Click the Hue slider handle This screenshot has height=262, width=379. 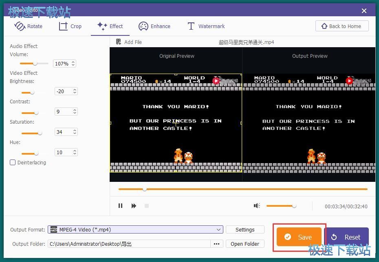(36, 153)
